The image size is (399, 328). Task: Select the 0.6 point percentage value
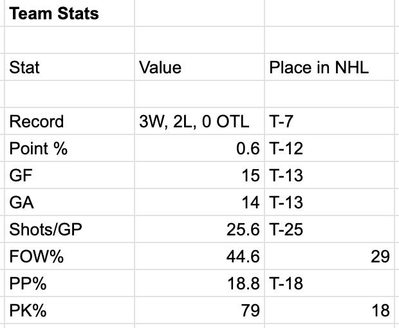(248, 149)
